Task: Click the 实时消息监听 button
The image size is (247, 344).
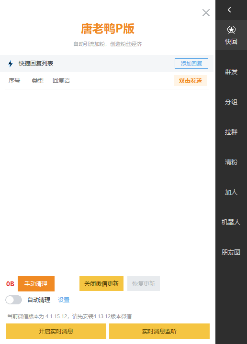Action: (159, 331)
